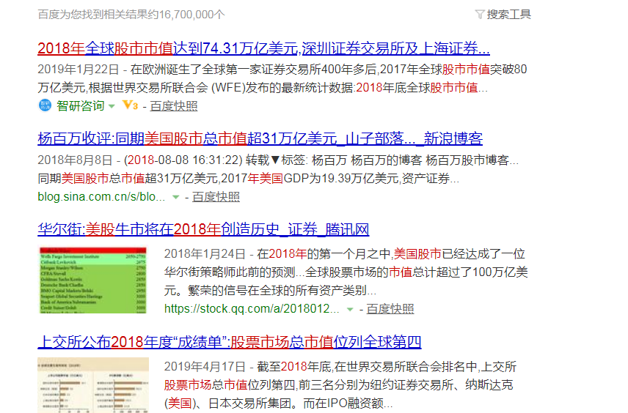628x413 pixels.
Task: Click the chart thumbnail of 上交所 result
Action: [x=93, y=385]
